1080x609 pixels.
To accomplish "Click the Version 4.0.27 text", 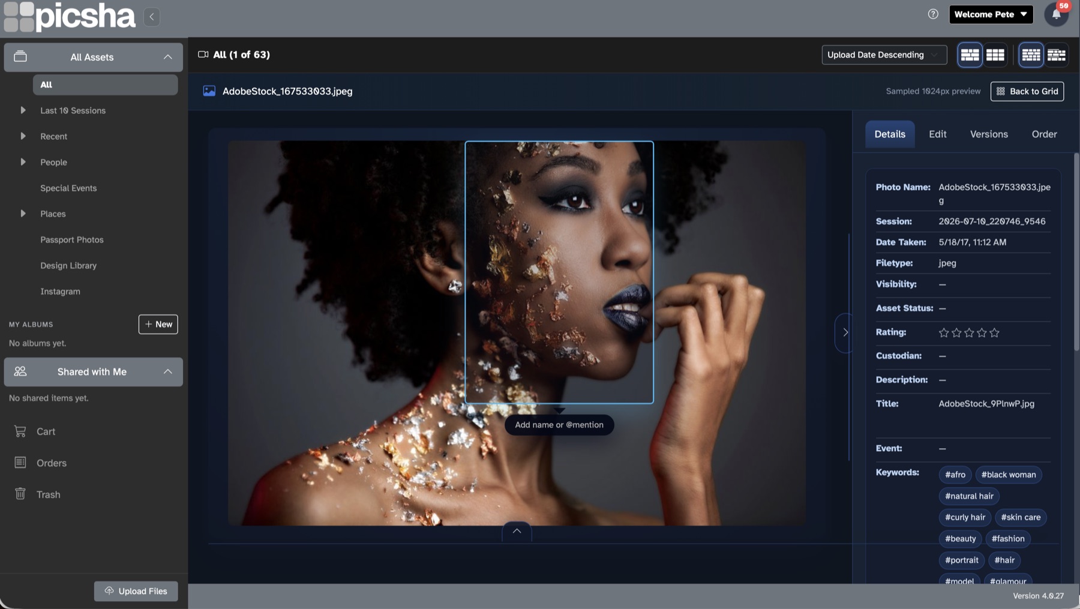I will (1038, 596).
